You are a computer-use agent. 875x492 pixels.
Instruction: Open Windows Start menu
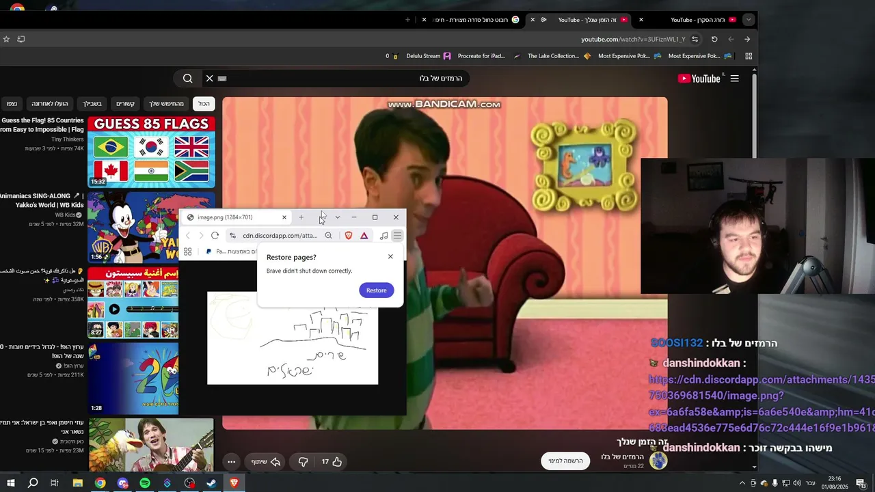tap(11, 483)
